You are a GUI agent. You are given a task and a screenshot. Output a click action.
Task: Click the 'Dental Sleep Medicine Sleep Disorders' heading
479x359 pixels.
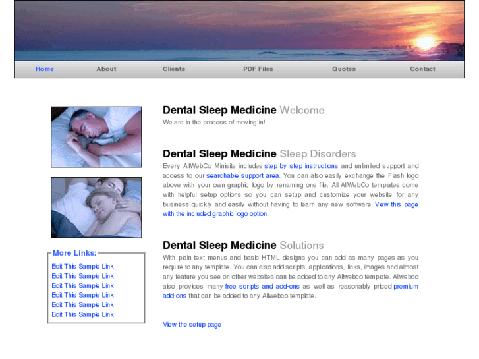click(x=260, y=153)
